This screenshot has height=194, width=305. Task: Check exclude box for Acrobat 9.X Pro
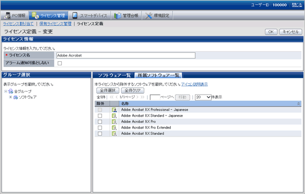tap(100, 122)
